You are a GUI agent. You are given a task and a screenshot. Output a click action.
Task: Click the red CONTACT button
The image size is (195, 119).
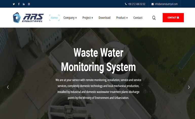click(173, 17)
